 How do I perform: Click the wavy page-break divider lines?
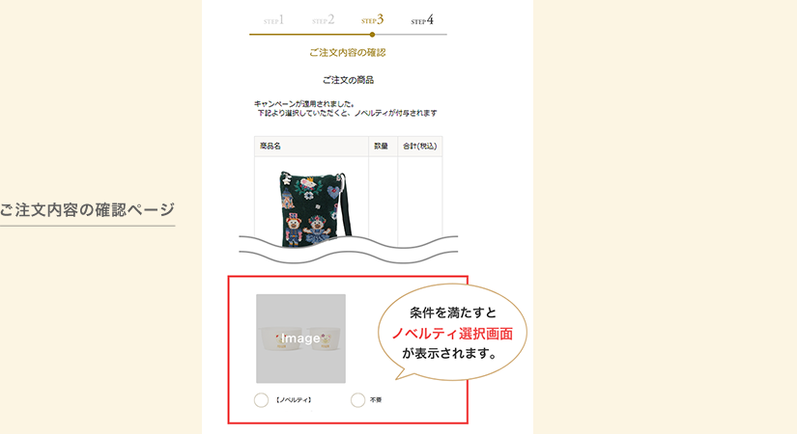coord(348,249)
